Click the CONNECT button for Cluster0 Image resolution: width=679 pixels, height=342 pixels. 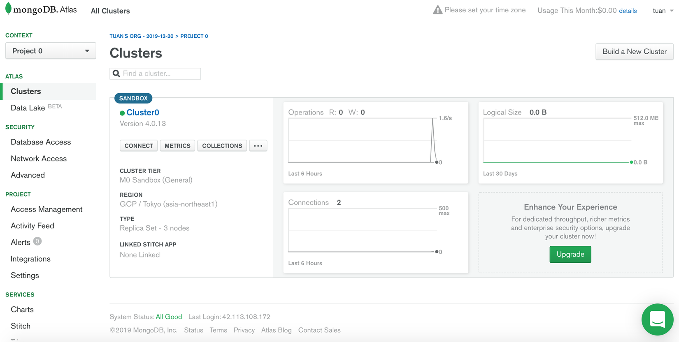click(139, 146)
